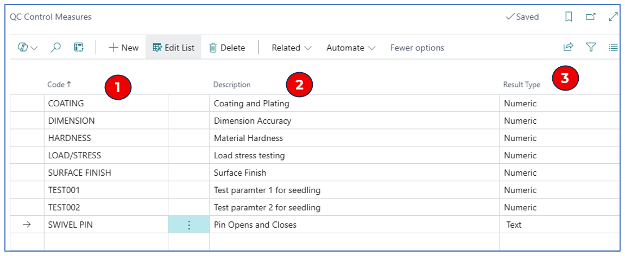This screenshot has height=256, width=625.
Task: Click the list view layout icon
Action: point(613,48)
